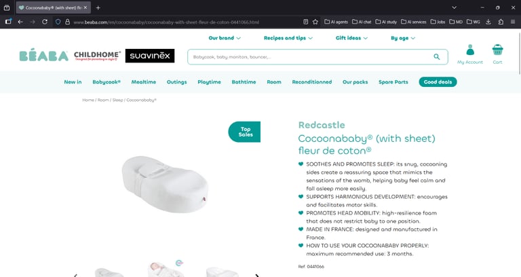Open the shopping Cart basket icon

[x=497, y=50]
